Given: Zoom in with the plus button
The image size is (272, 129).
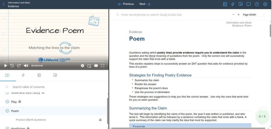Looking at the screenshot, I should pos(239,15).
